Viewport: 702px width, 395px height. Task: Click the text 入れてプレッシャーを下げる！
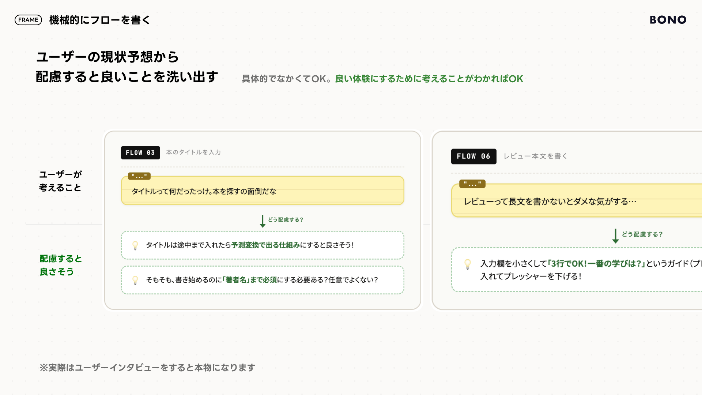pyautogui.click(x=531, y=276)
